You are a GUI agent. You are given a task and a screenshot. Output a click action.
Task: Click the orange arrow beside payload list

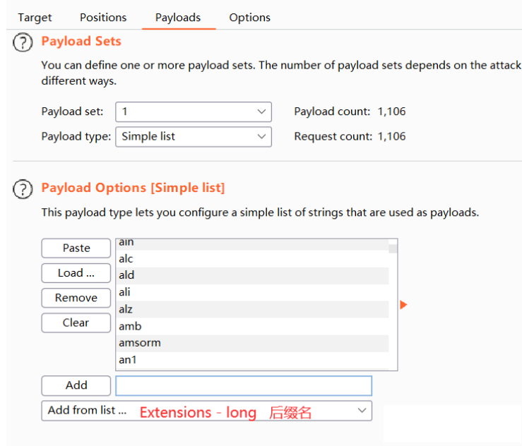[x=403, y=305]
